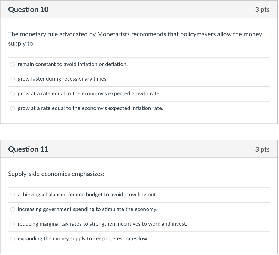Click the Question 11 header
Viewport: 279px width, 255px height.
(28, 149)
